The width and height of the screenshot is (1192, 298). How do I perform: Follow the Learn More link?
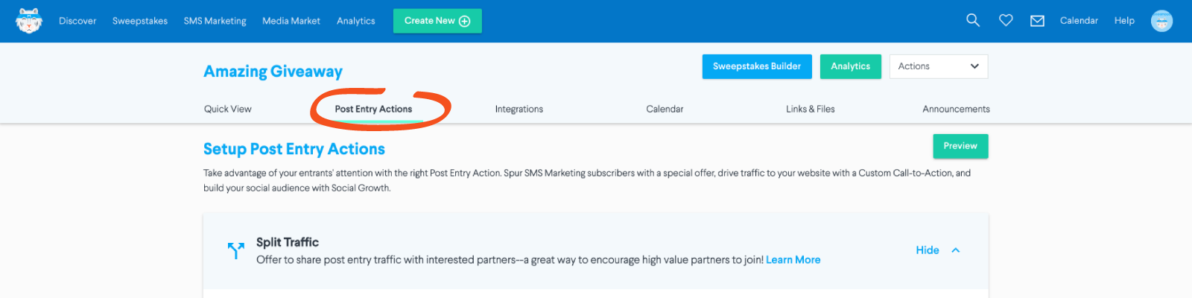point(793,260)
